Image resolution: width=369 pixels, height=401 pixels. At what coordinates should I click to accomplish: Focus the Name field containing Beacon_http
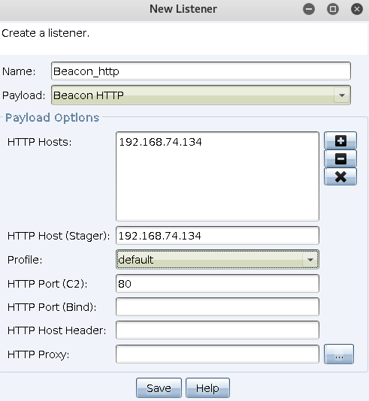(201, 71)
